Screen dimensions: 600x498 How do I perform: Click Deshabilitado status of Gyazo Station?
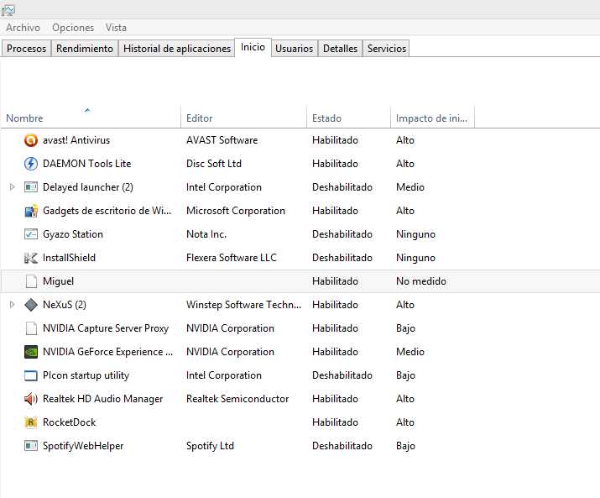coord(342,234)
